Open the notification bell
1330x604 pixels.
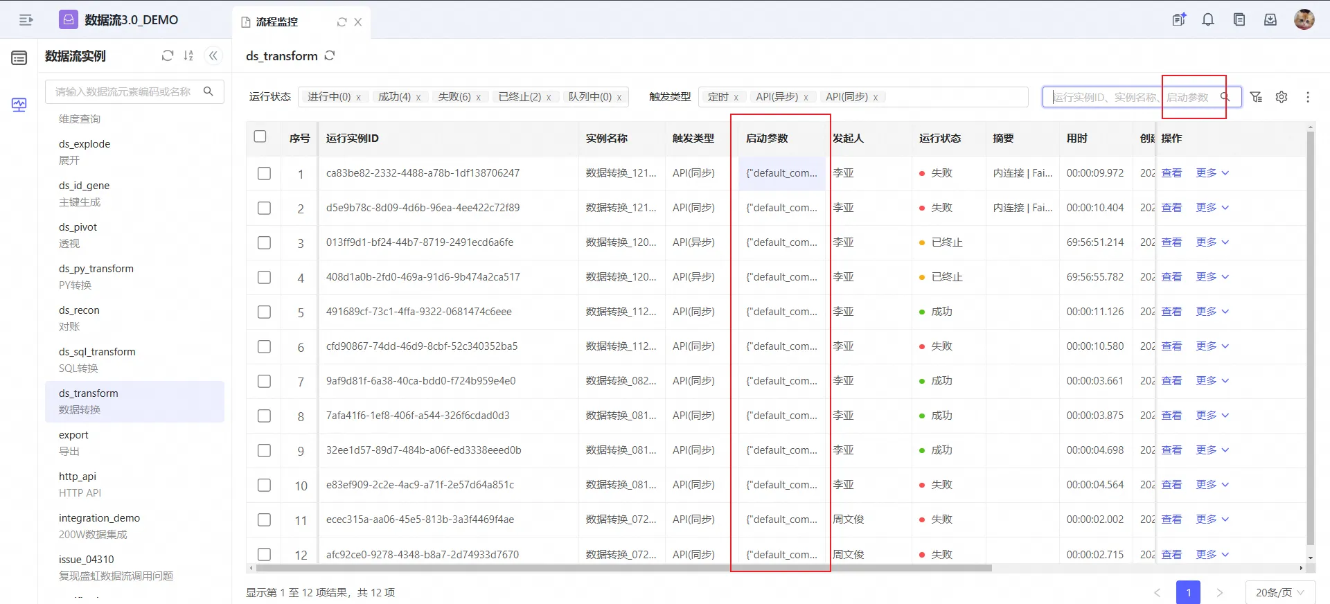point(1208,20)
